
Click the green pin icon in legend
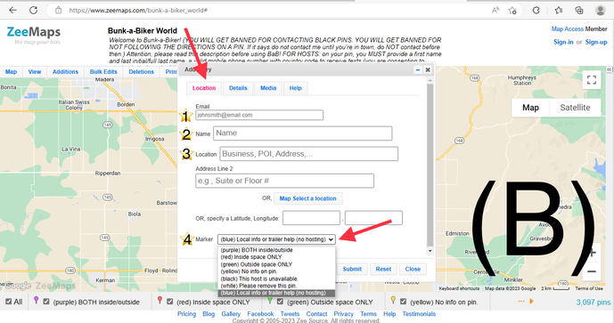coord(270,301)
